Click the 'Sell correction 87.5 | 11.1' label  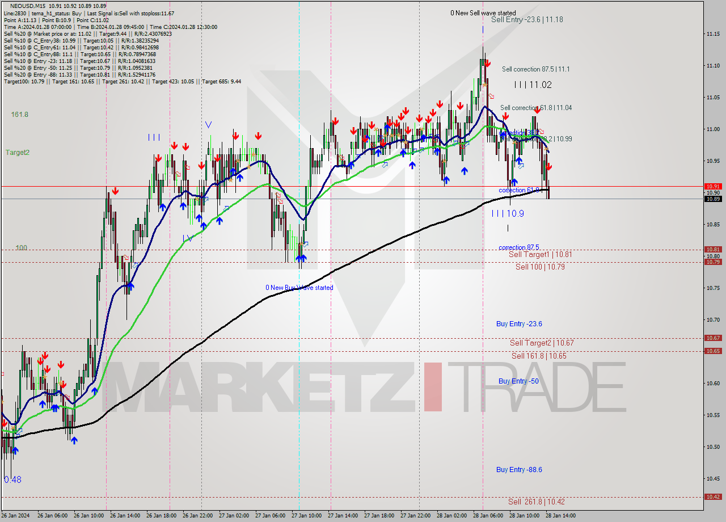tap(536, 69)
